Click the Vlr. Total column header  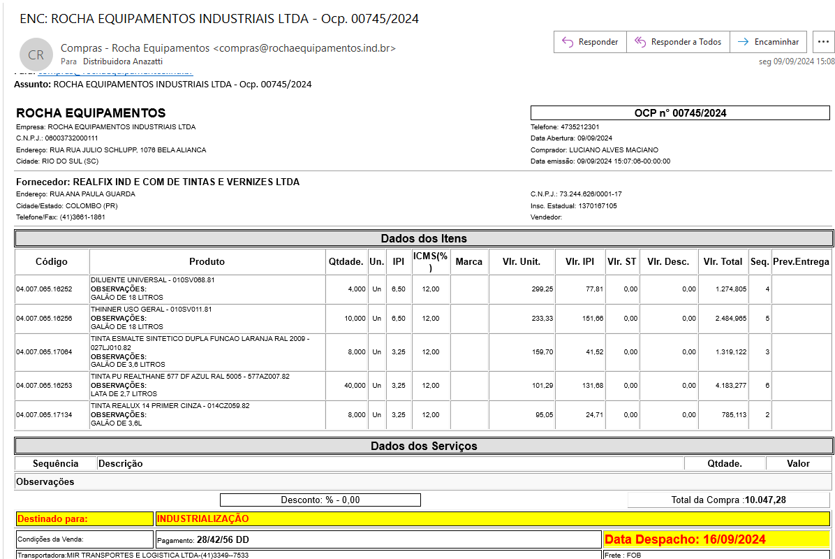722,262
